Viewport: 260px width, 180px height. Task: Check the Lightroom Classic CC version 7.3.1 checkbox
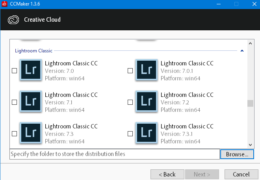[130, 134]
